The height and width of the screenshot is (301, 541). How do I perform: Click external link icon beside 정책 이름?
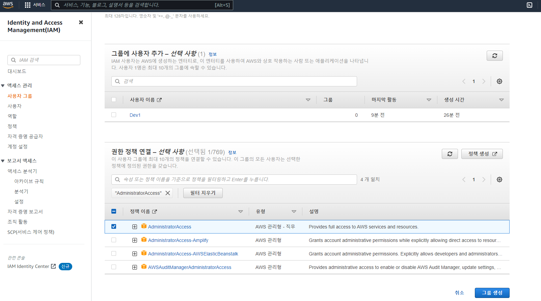pyautogui.click(x=155, y=212)
